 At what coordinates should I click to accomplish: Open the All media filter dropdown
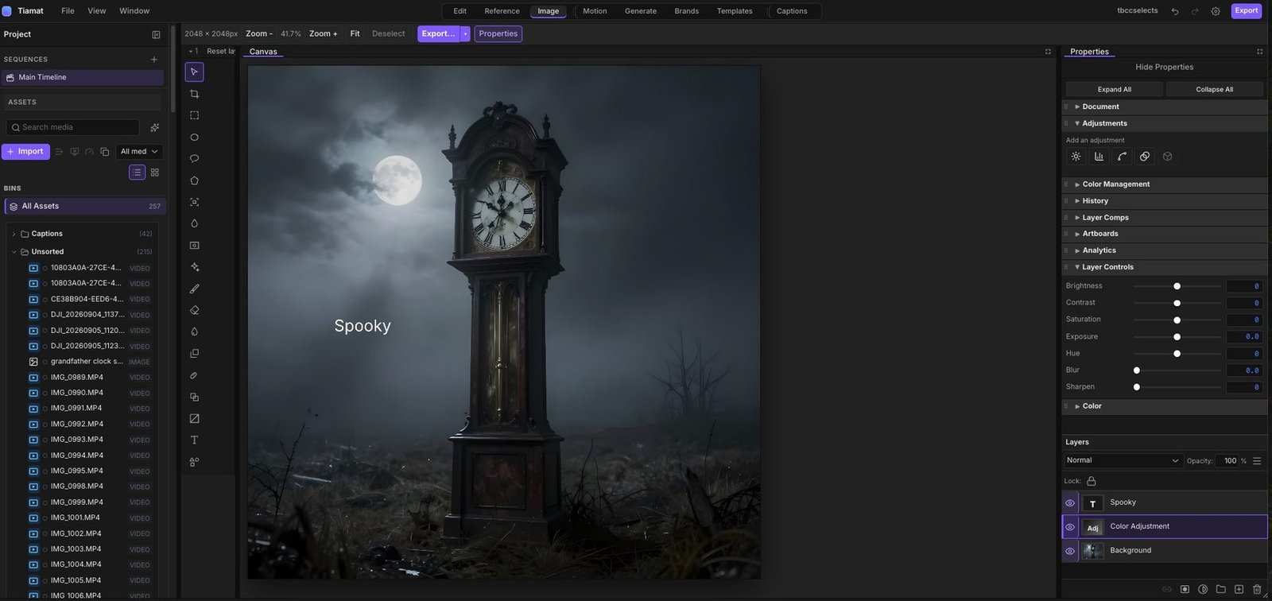[140, 152]
